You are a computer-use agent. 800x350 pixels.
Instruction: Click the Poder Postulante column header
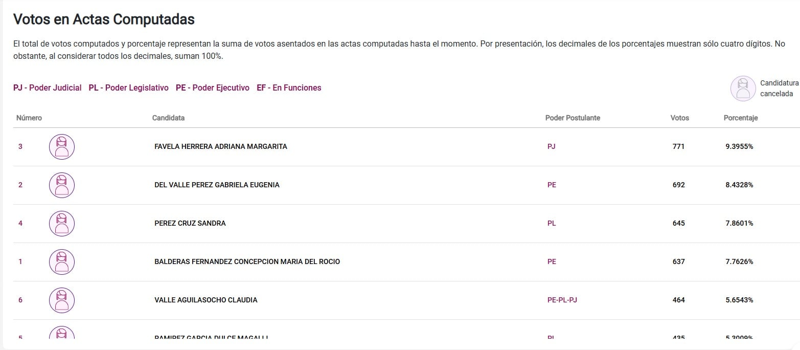pos(573,118)
